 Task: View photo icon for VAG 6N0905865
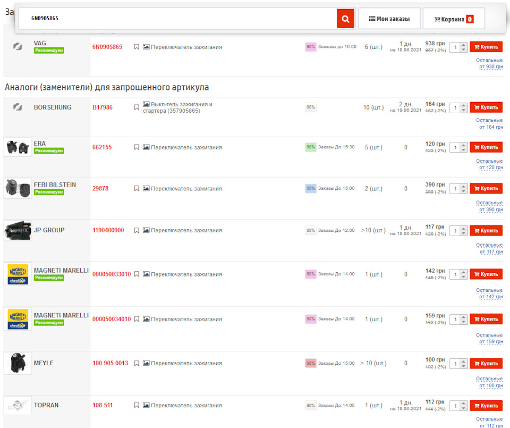(146, 47)
